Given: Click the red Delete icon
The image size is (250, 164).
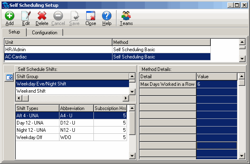Looking at the screenshot, I should (x=42, y=16).
